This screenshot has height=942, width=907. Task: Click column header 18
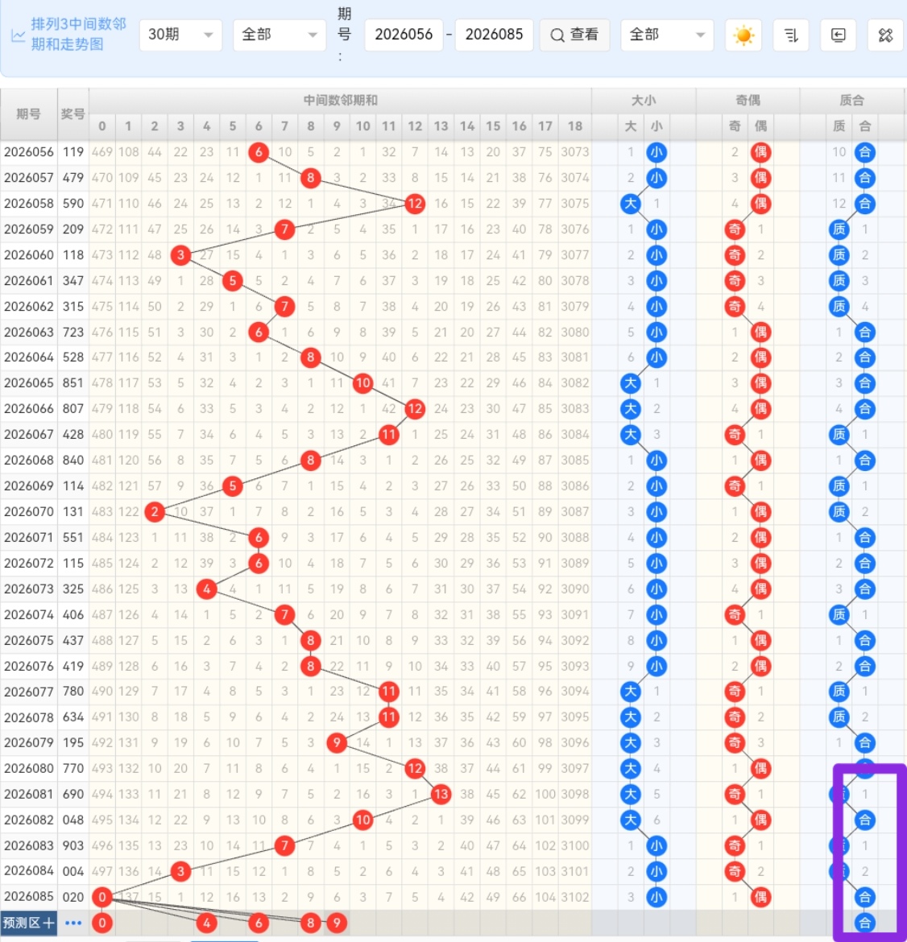574,126
